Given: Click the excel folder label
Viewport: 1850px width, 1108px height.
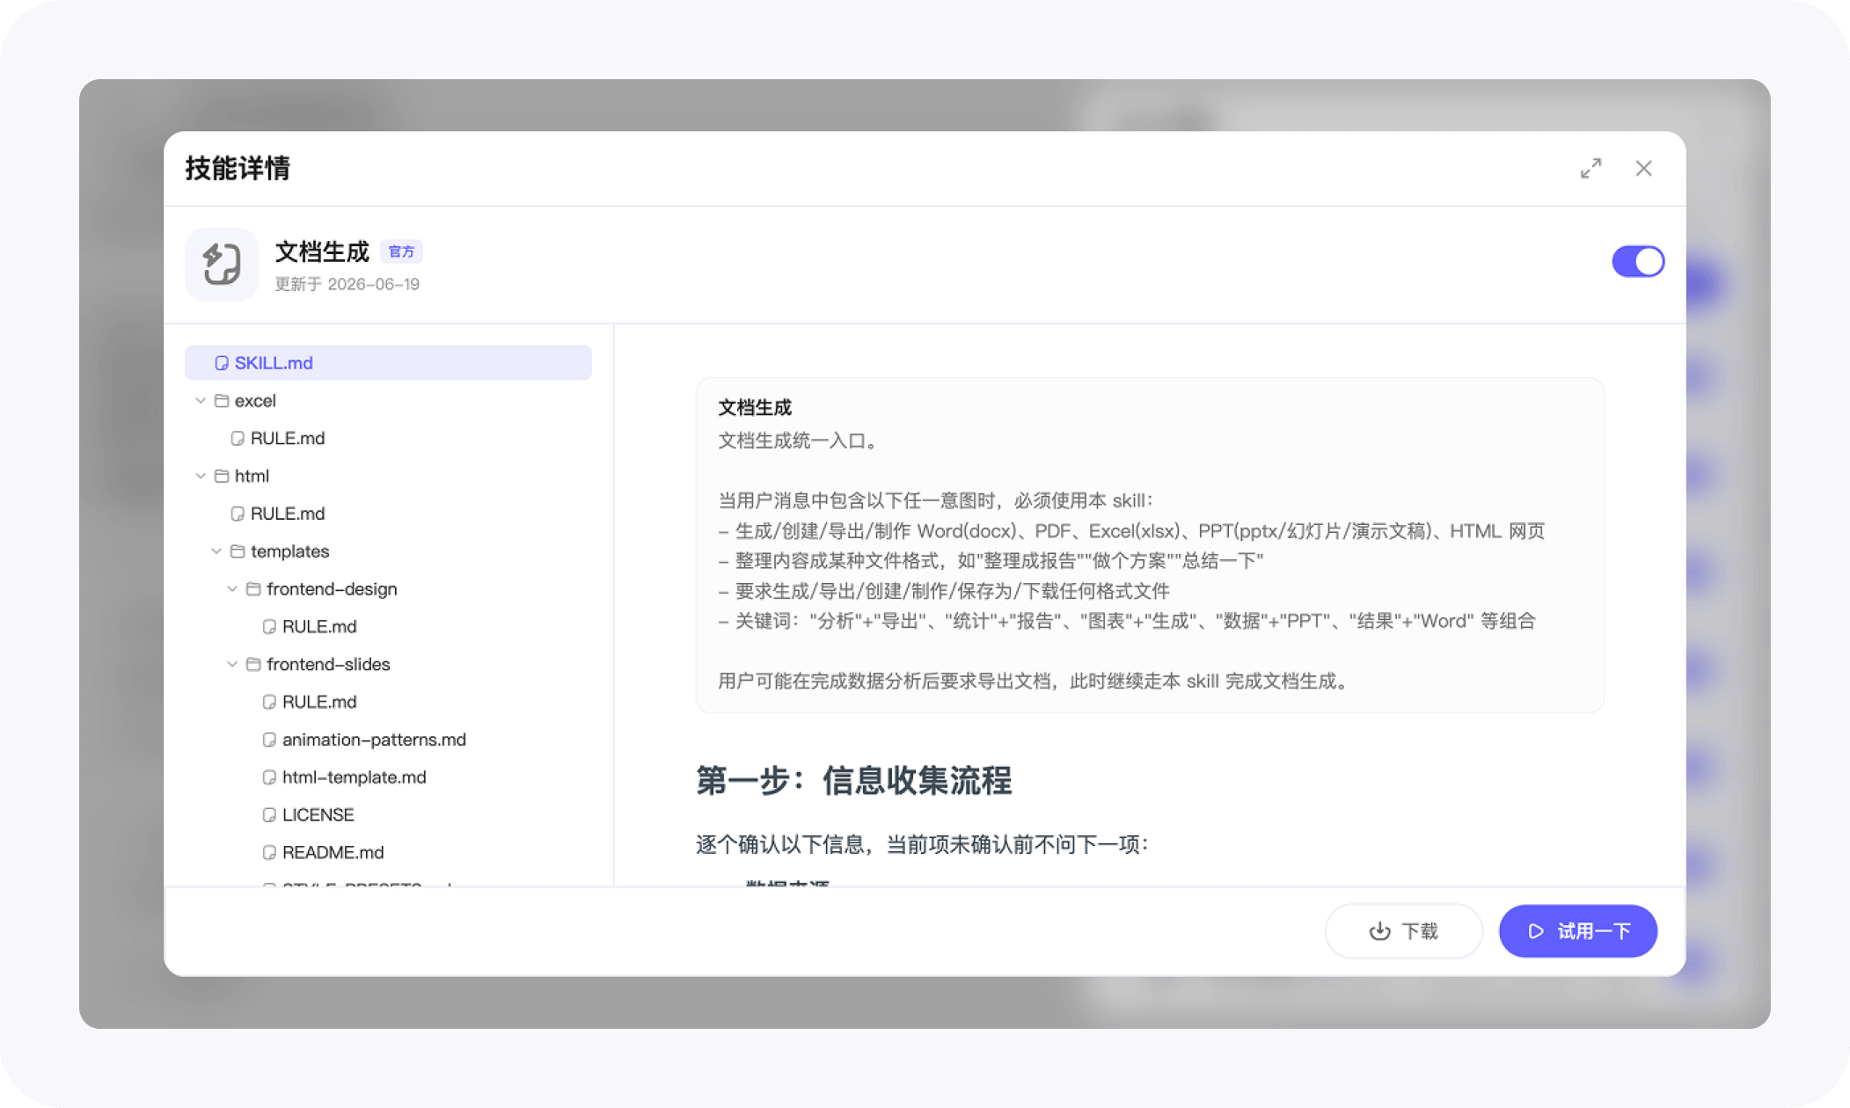Looking at the screenshot, I should pos(255,401).
